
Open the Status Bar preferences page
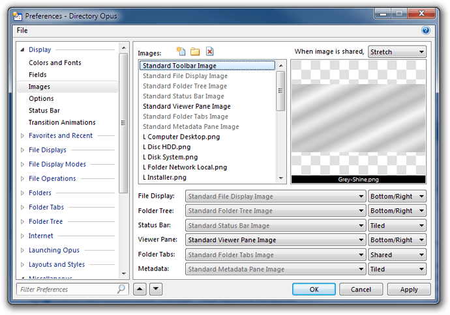tap(44, 111)
